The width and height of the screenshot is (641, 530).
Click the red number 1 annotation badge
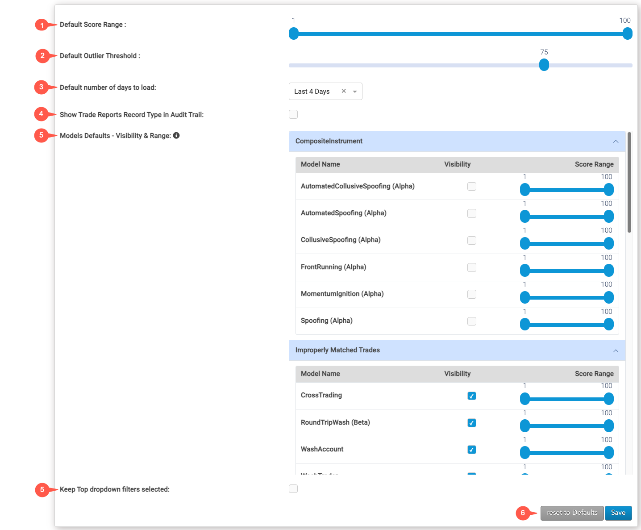[x=42, y=25]
